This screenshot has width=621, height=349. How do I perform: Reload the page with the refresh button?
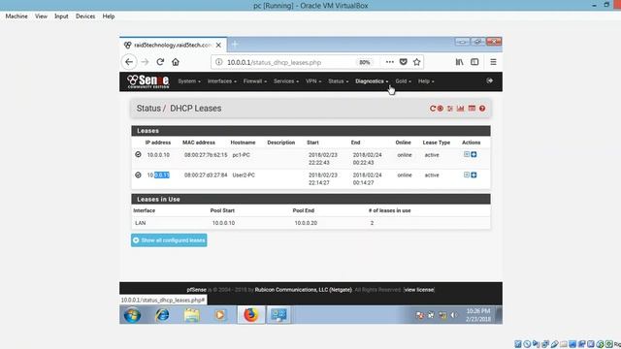click(x=160, y=62)
